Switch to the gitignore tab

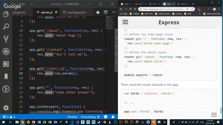[19, 12]
